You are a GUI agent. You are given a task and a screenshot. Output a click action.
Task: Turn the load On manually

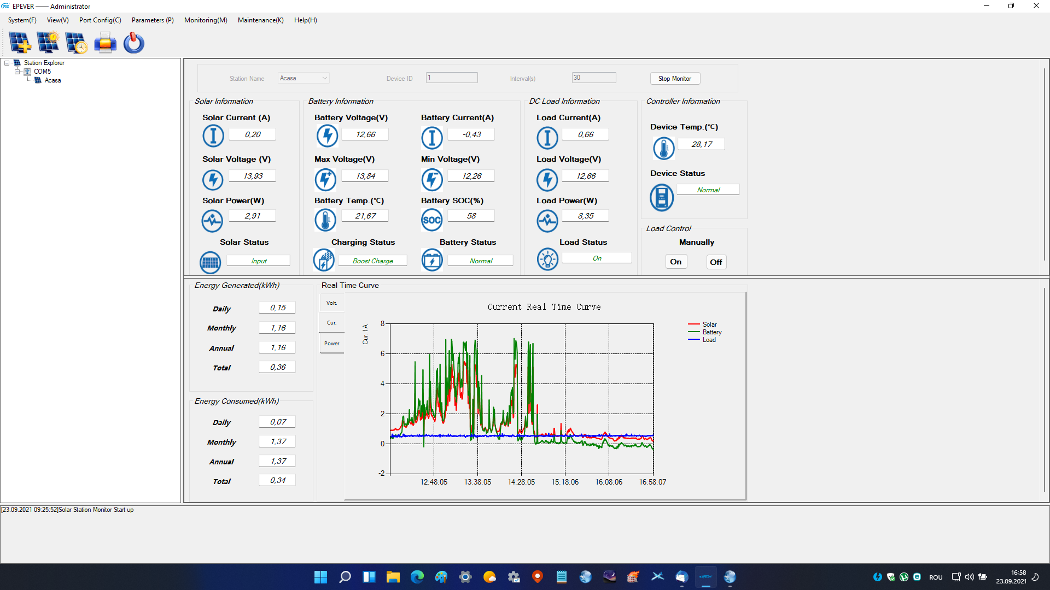pyautogui.click(x=676, y=262)
